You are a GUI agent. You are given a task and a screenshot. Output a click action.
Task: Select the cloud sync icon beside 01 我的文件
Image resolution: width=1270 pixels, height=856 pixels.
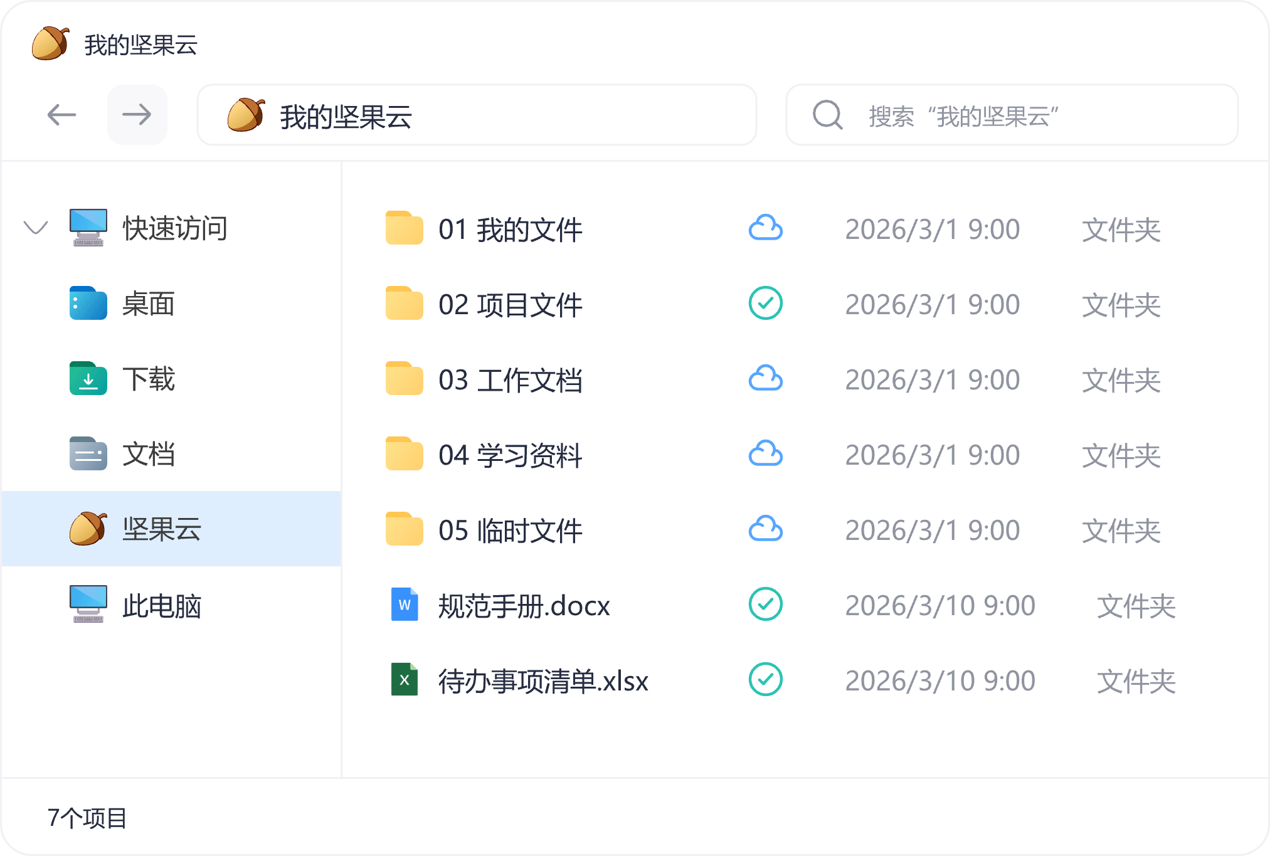click(765, 228)
